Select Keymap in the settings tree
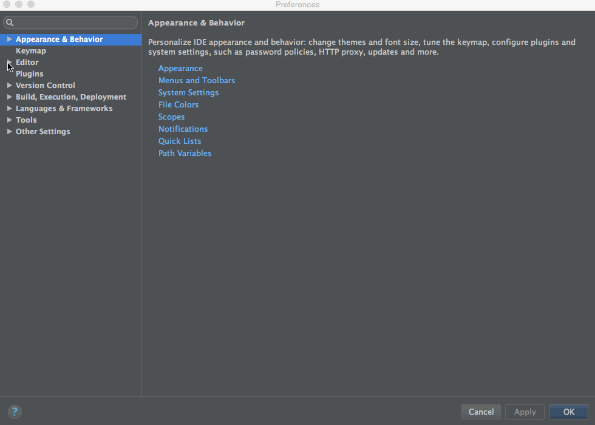The width and height of the screenshot is (595, 425). (x=31, y=51)
